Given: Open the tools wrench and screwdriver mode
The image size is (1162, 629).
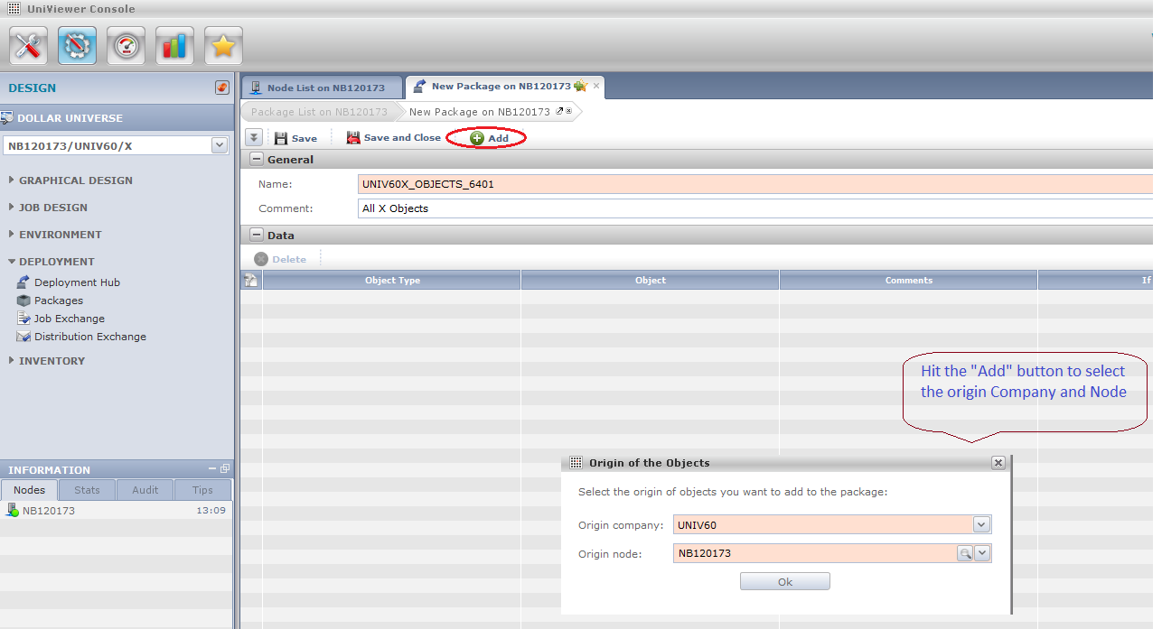Looking at the screenshot, I should click(29, 45).
